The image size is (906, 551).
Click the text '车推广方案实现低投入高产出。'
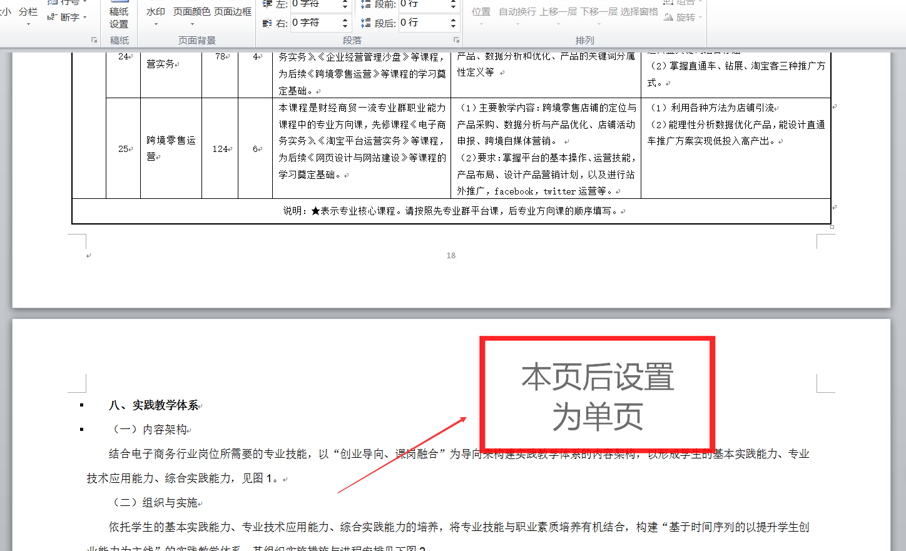pos(712,141)
